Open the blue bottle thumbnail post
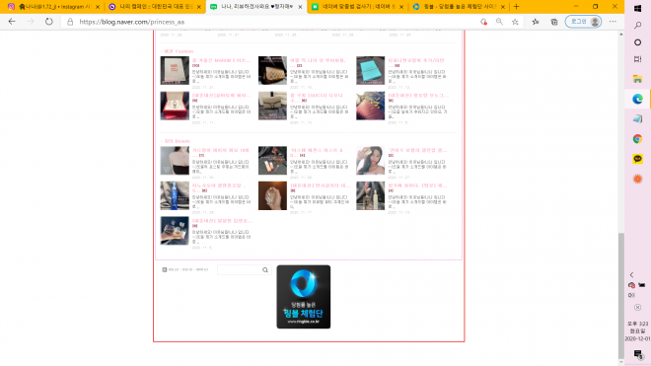 pos(175,195)
